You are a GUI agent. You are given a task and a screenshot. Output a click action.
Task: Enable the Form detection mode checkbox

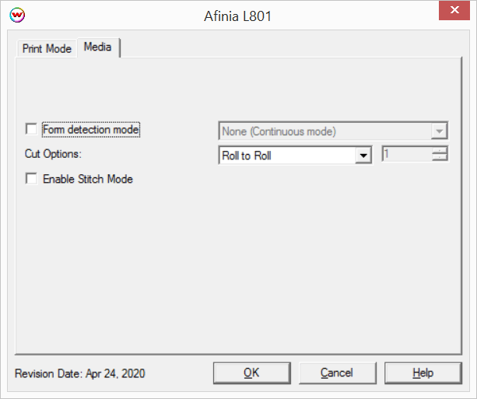[x=31, y=129]
